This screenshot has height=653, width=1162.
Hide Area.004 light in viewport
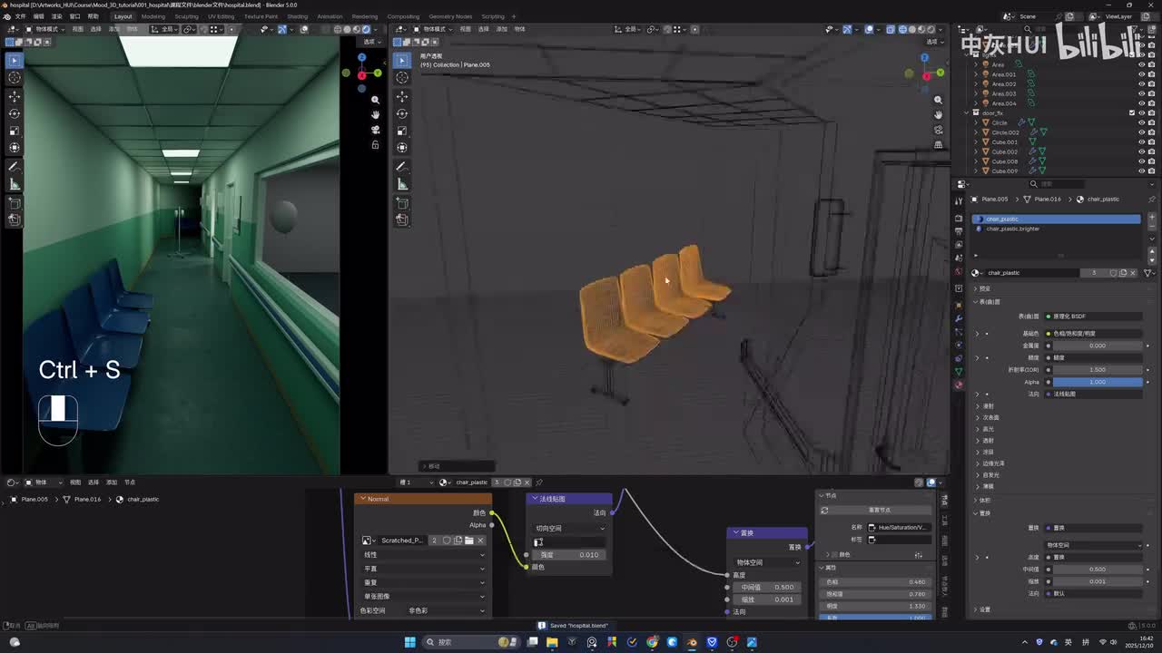(1141, 103)
